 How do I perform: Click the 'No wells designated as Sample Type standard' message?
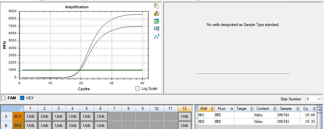243,25
